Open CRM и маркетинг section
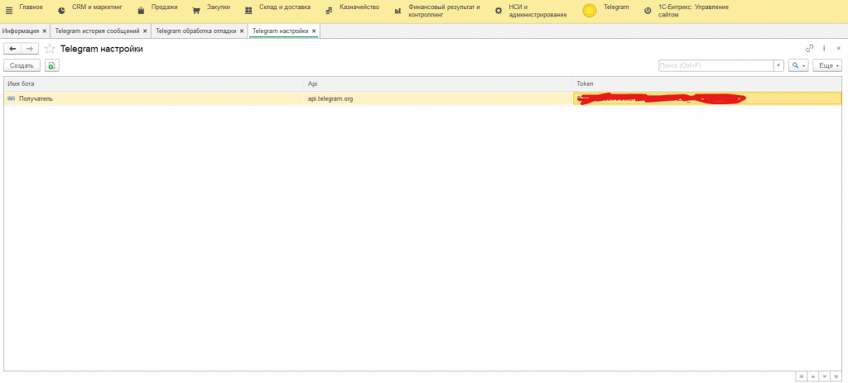Viewport: 848px width, 383px height. tap(98, 7)
